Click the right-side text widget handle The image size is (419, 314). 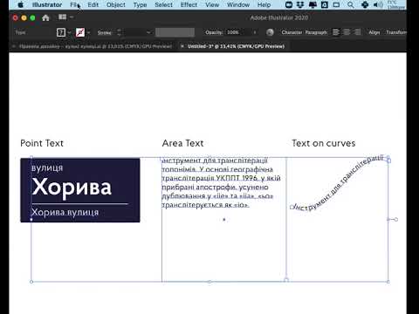[395, 219]
